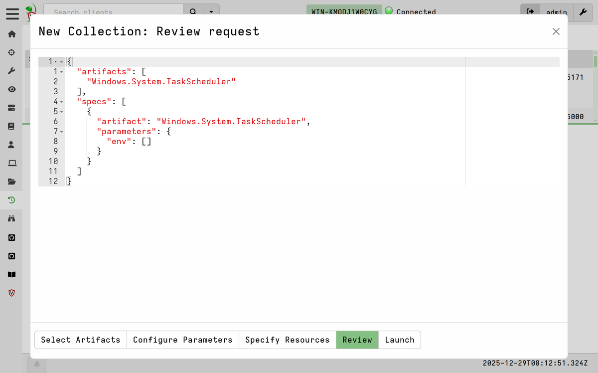Image resolution: width=598 pixels, height=373 pixels.
Task: Collapse the "artifacts" array fold arrow
Action: click(62, 72)
